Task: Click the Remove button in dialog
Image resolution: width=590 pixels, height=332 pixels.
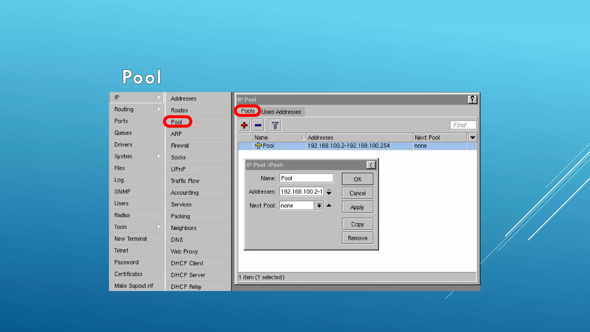Action: (x=358, y=238)
